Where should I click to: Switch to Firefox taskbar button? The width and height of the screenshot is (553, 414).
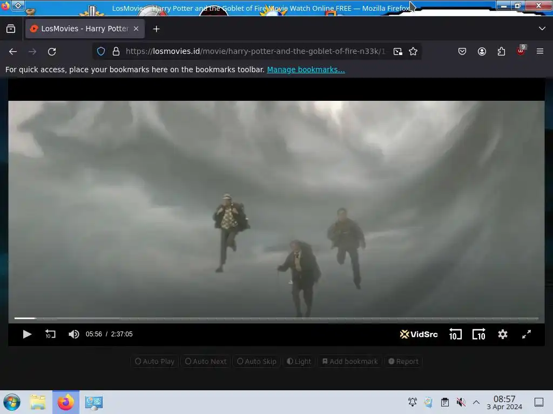pos(66,402)
